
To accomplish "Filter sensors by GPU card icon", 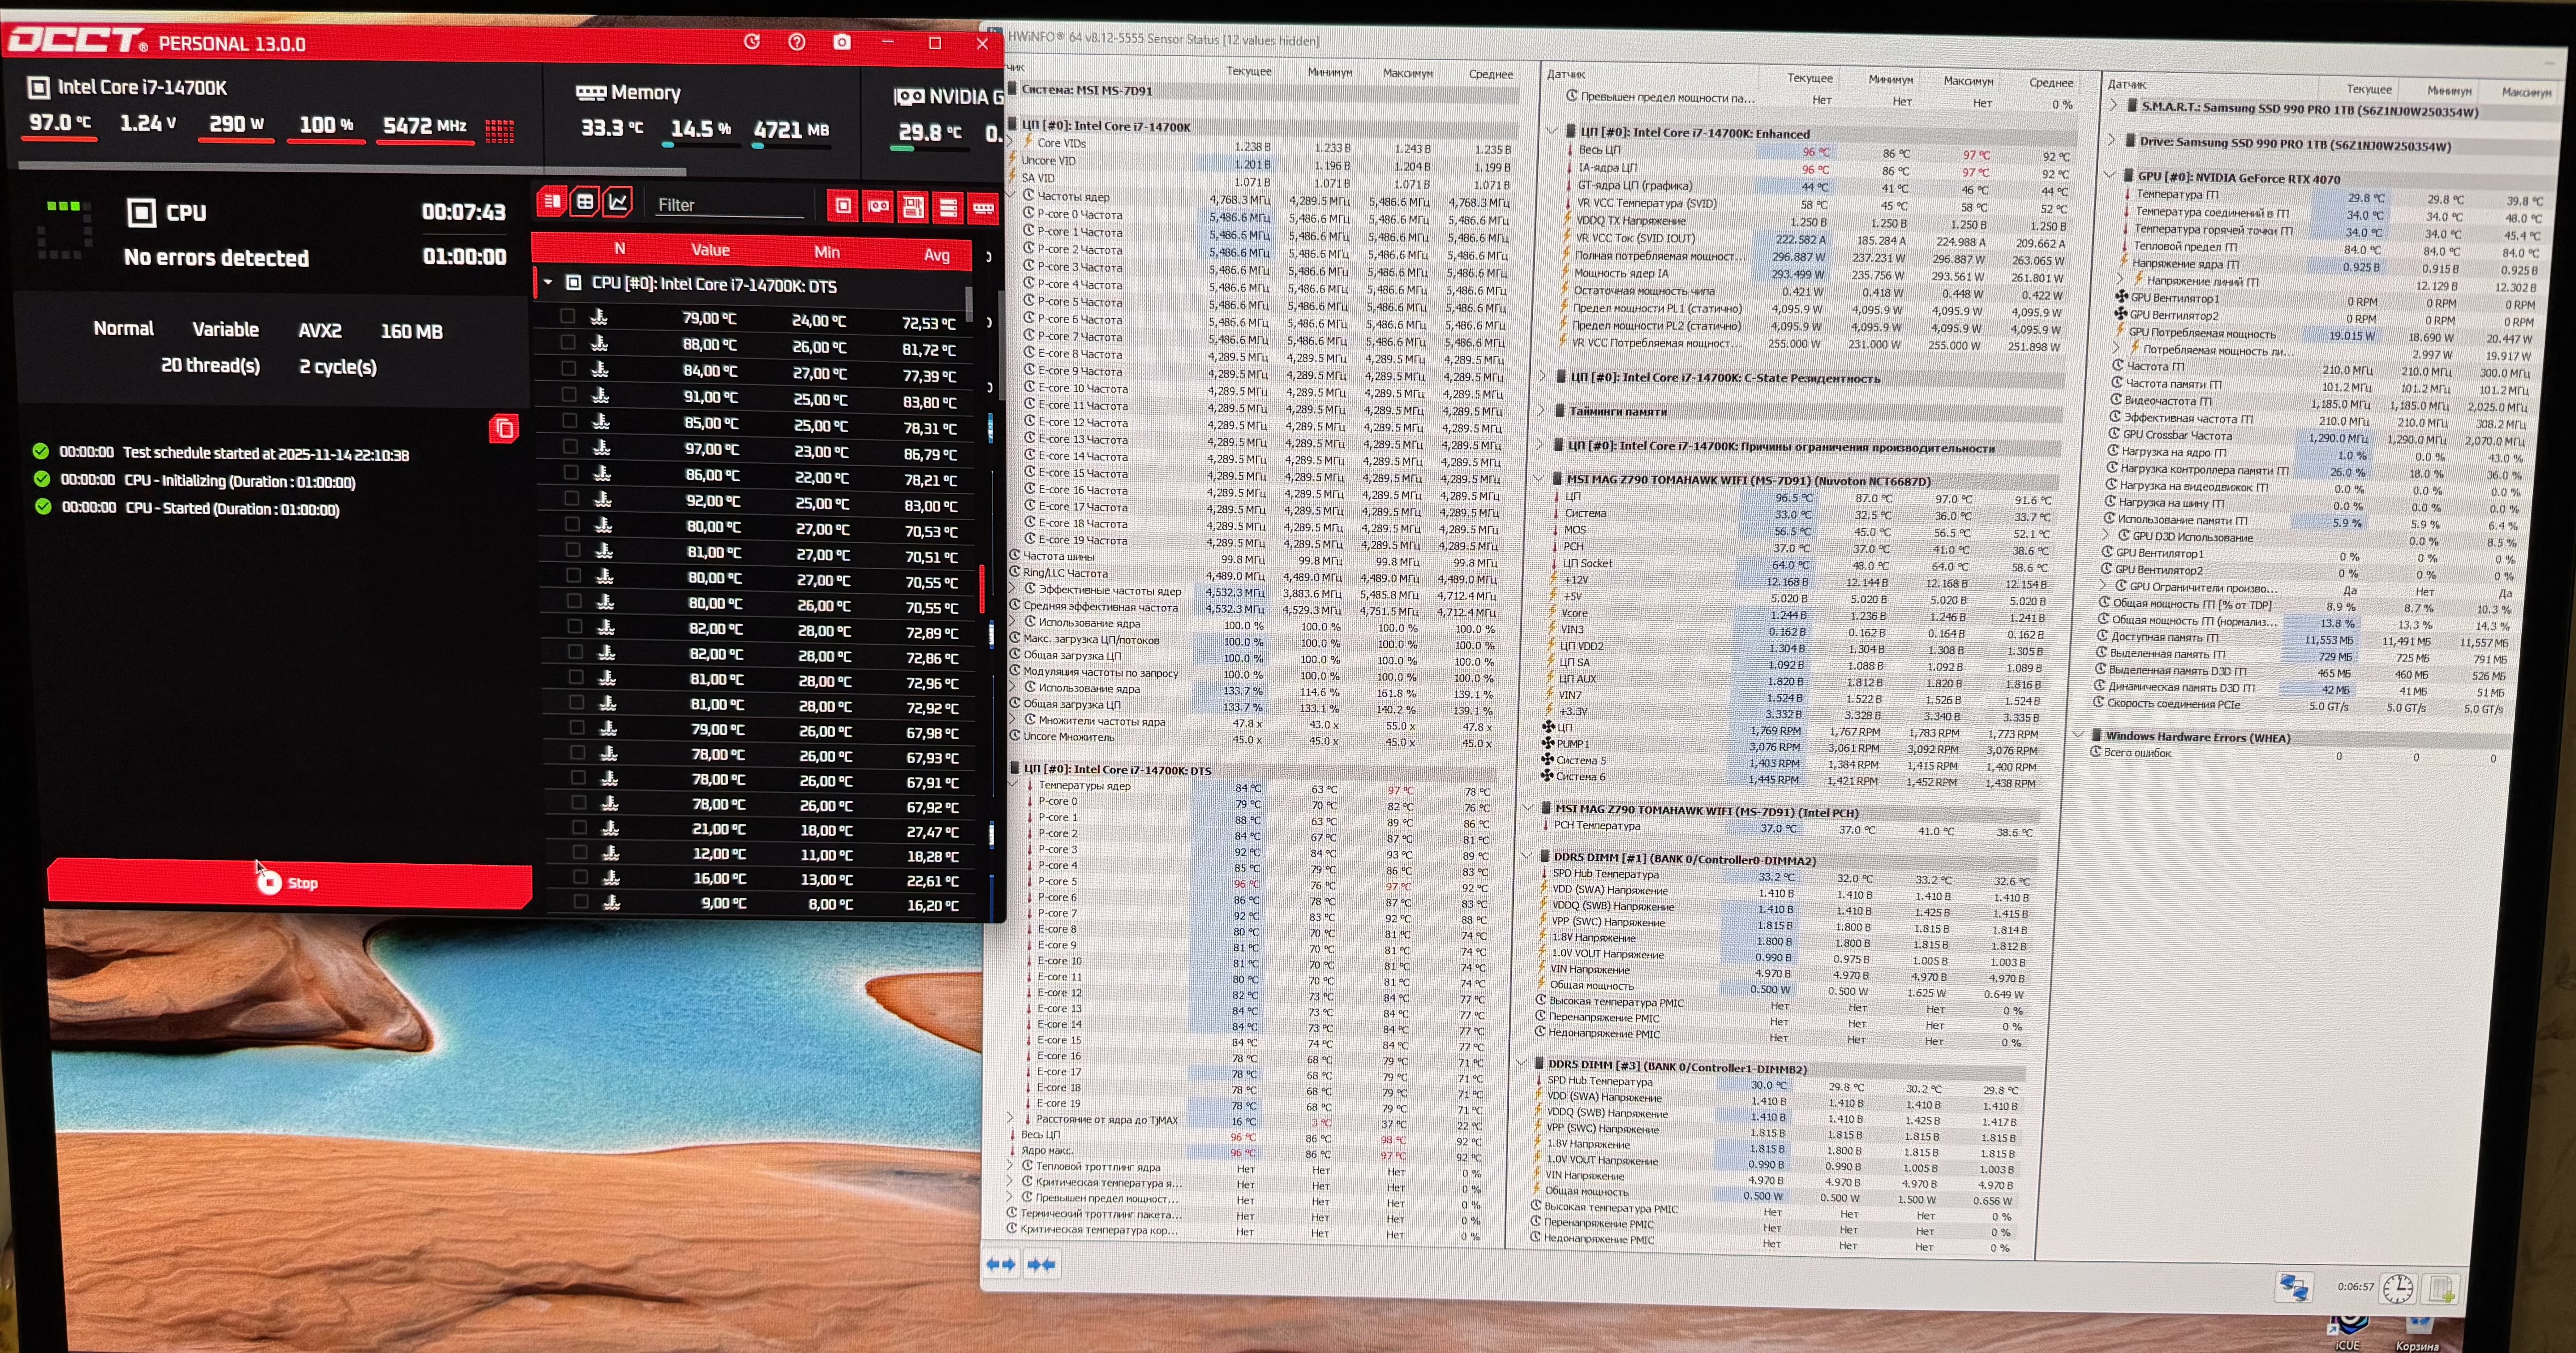I will pyautogui.click(x=878, y=206).
